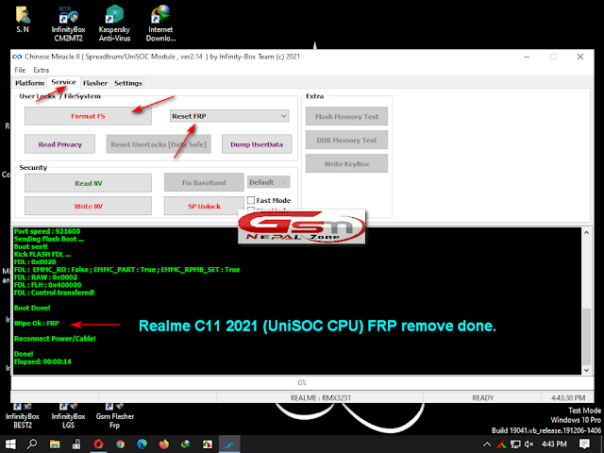Open File Explorer from taskbar
604x453 pixels.
[x=55, y=445]
